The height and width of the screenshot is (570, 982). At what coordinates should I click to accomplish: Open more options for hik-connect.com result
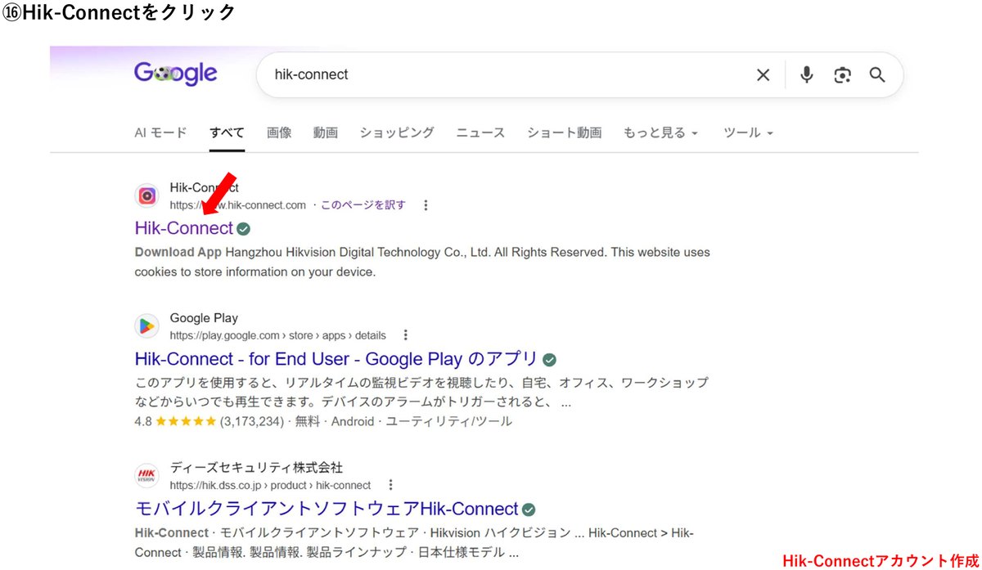click(426, 205)
